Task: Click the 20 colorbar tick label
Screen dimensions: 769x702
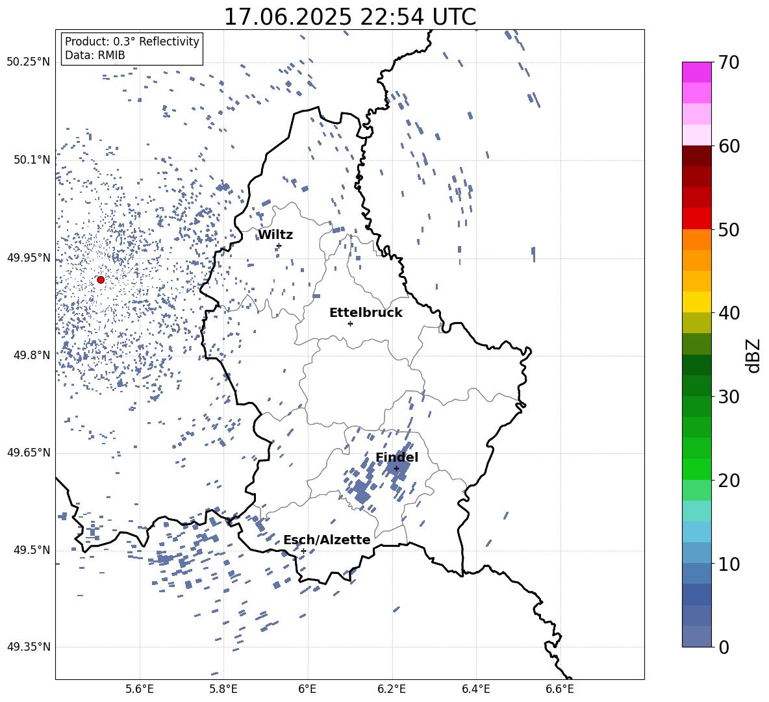Action: 729,481
